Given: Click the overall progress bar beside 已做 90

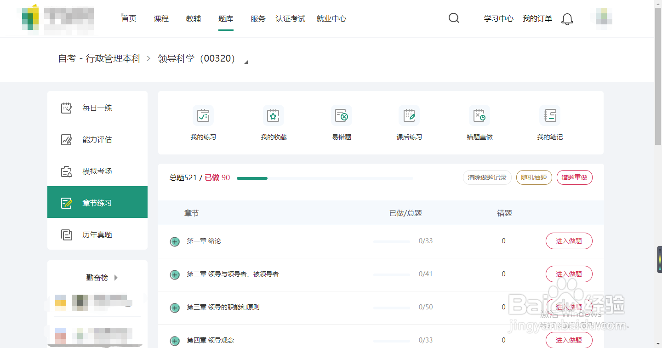Looking at the screenshot, I should (325, 178).
